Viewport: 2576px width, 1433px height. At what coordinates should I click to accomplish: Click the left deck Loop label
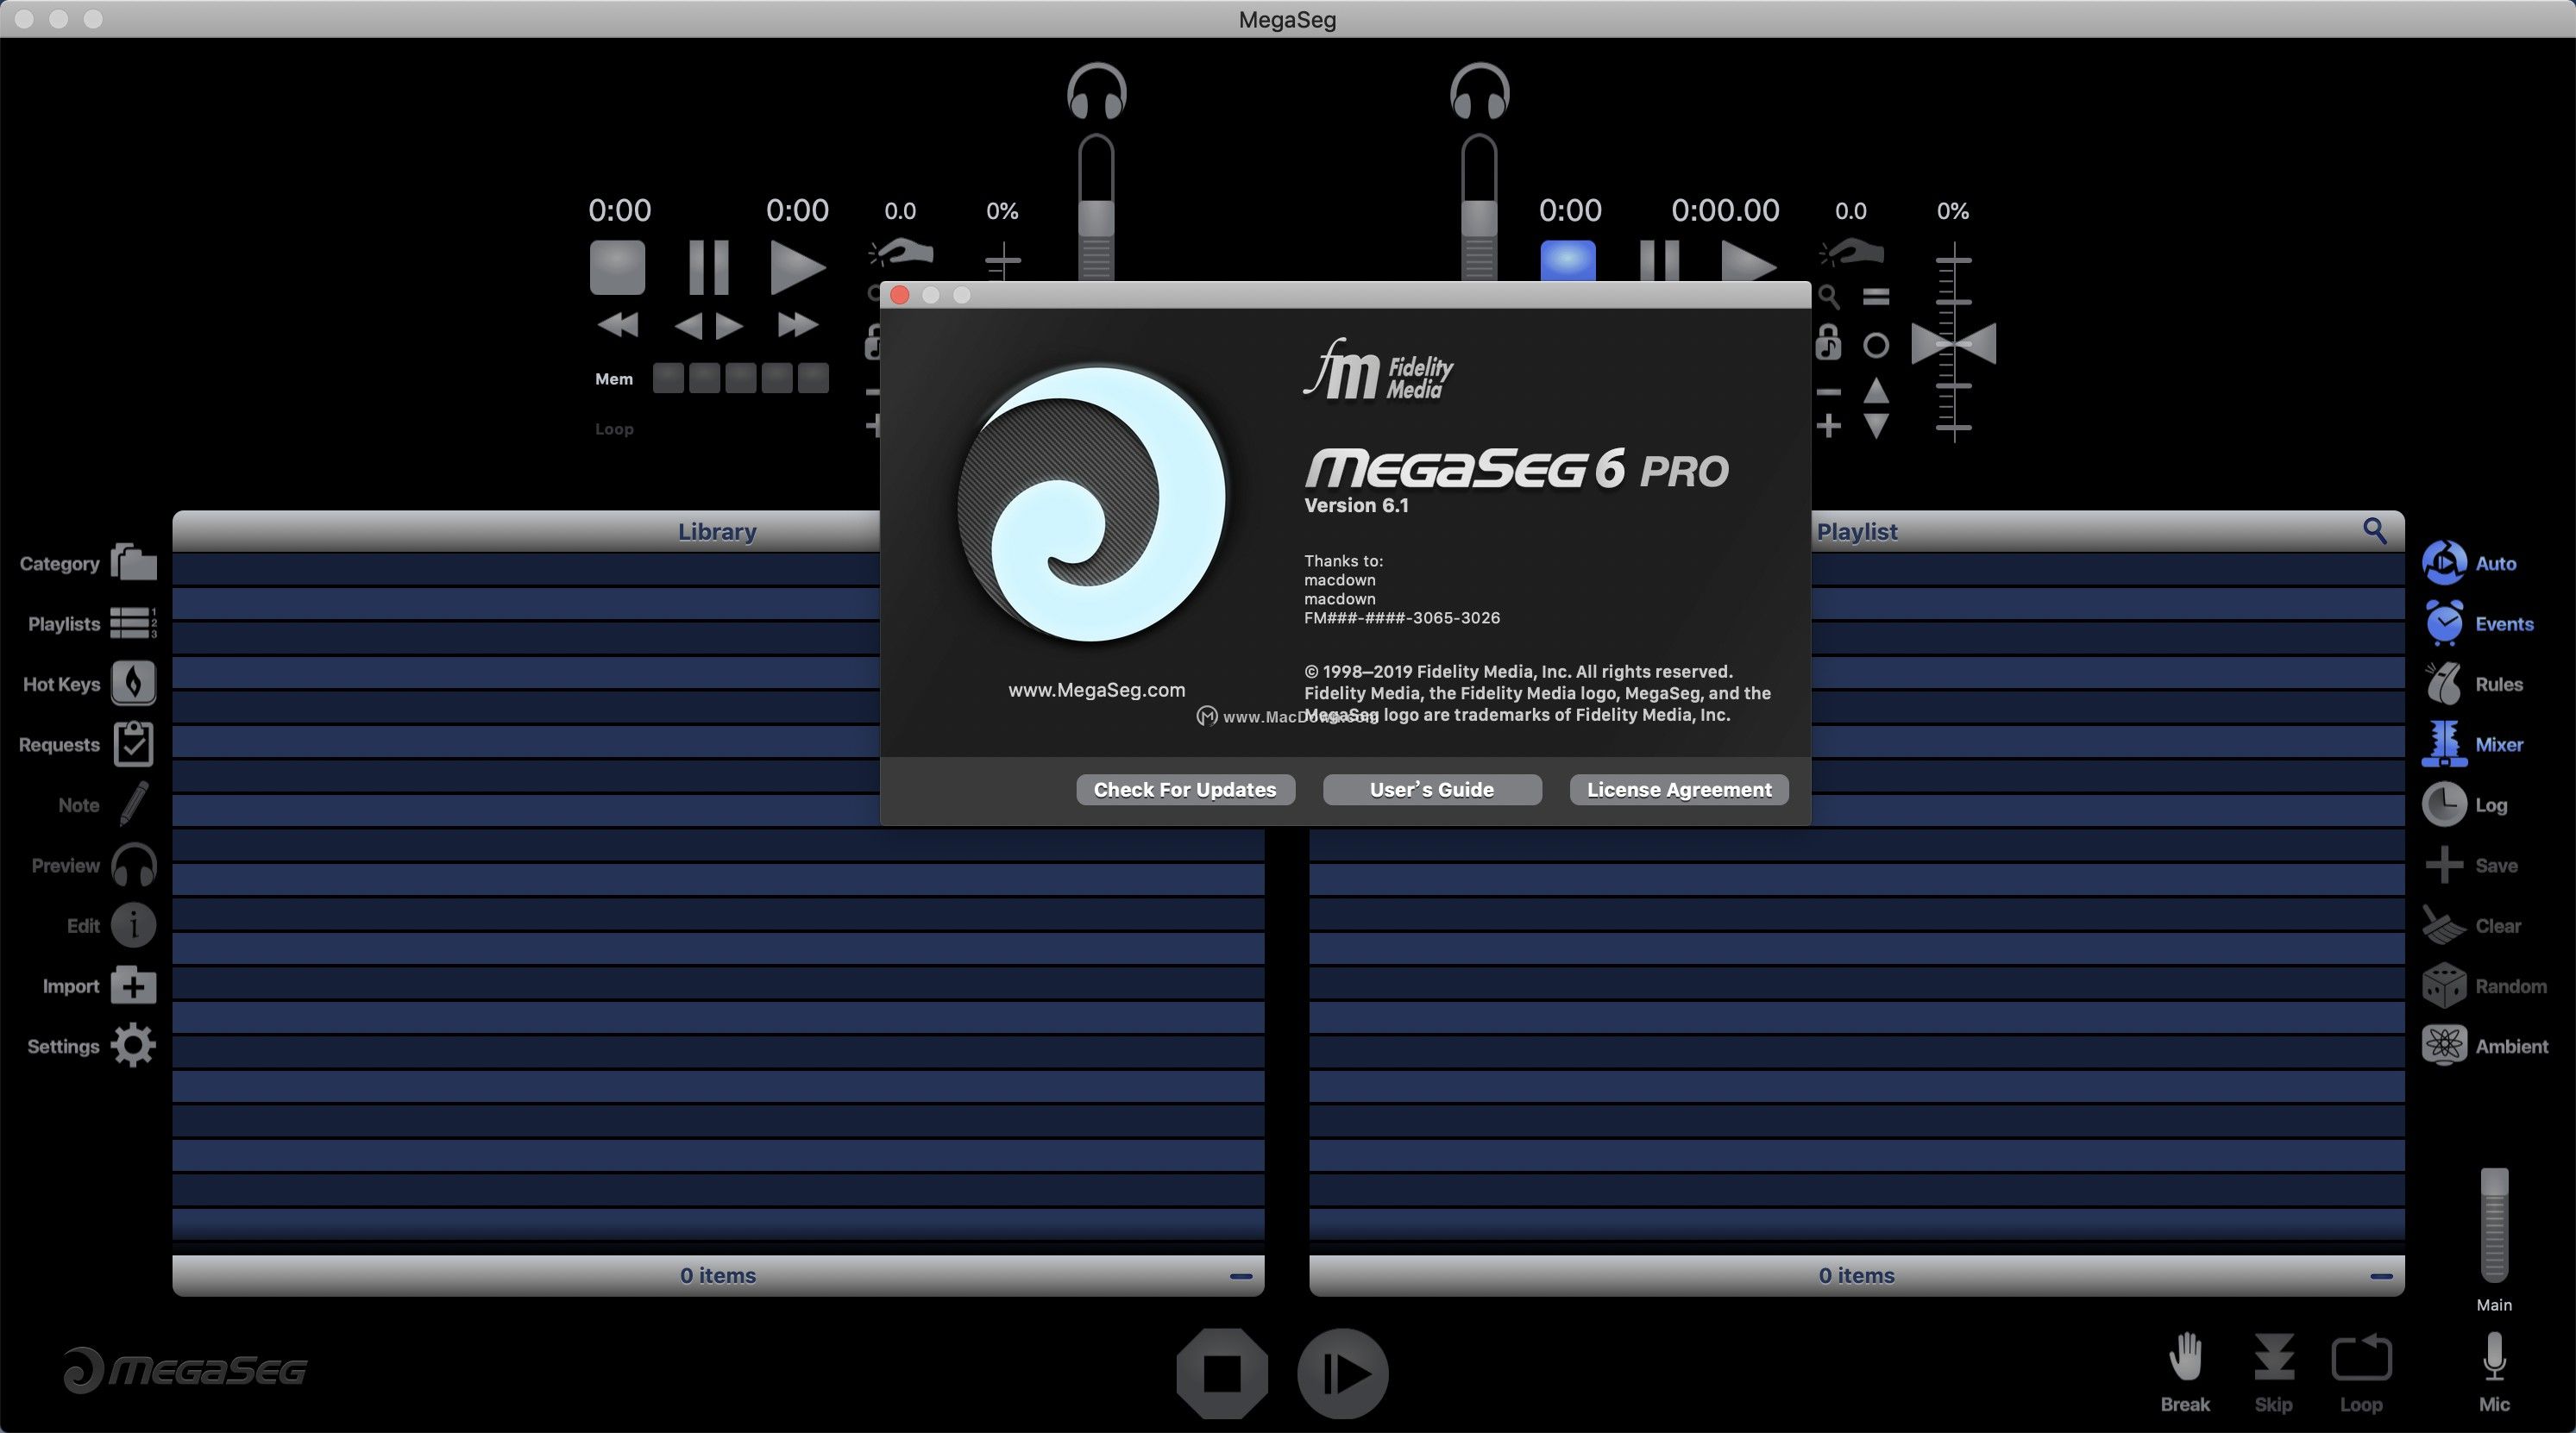(x=614, y=429)
